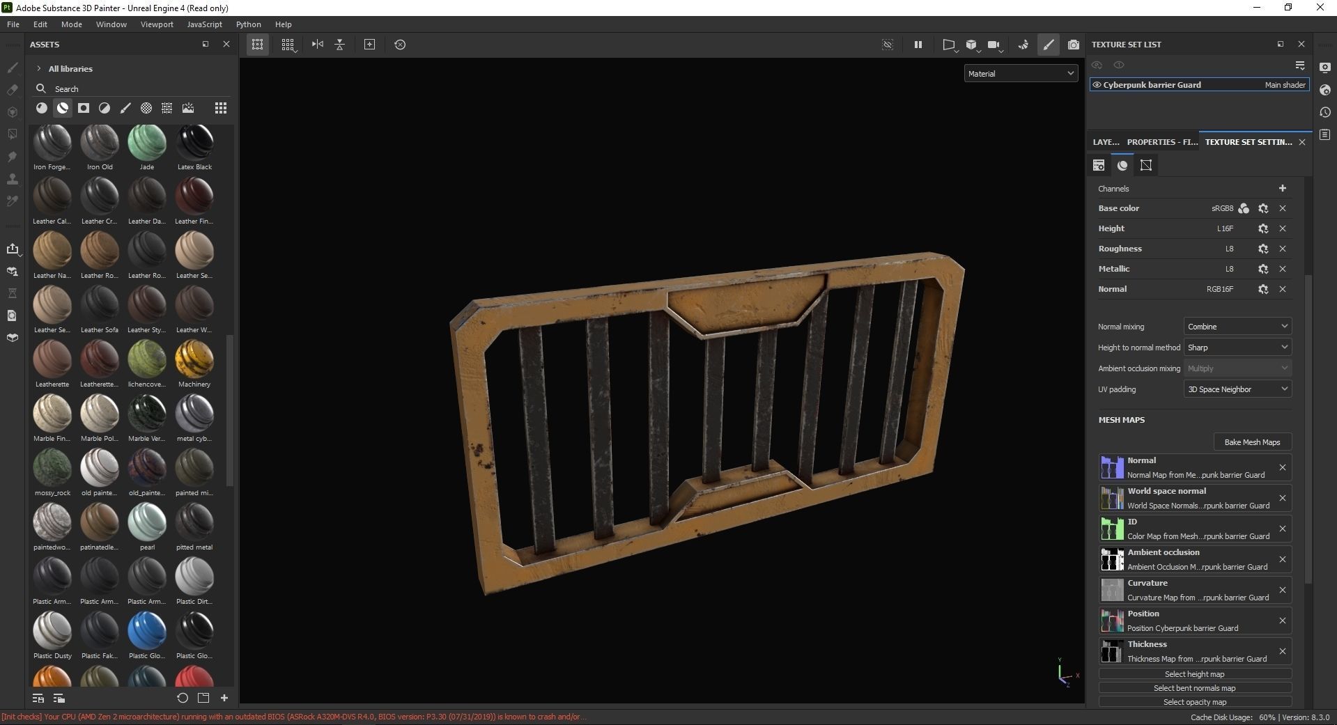
Task: Open the camera selection dropdown
Action: [995, 45]
